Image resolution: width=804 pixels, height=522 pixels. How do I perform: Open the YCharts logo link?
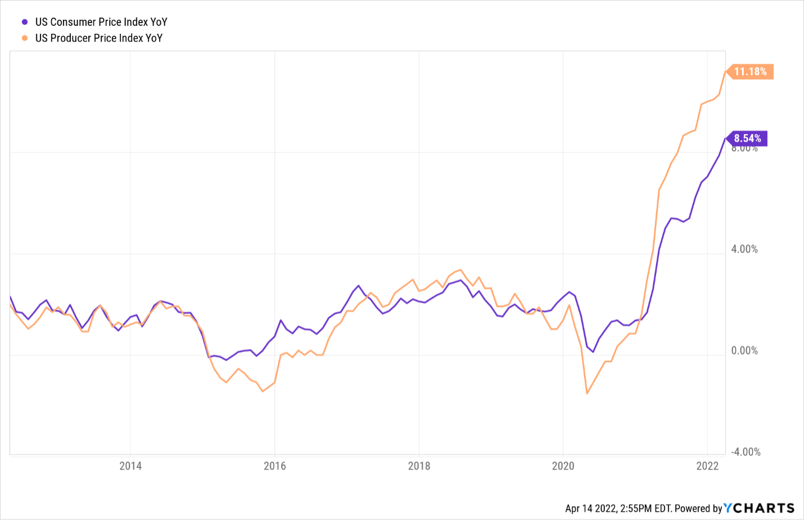(759, 508)
